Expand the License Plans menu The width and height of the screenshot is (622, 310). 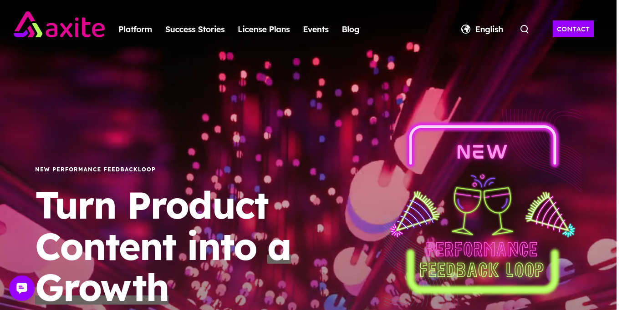click(x=264, y=29)
